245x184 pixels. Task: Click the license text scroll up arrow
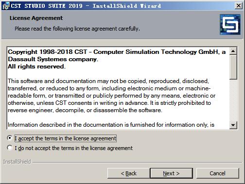click(233, 51)
